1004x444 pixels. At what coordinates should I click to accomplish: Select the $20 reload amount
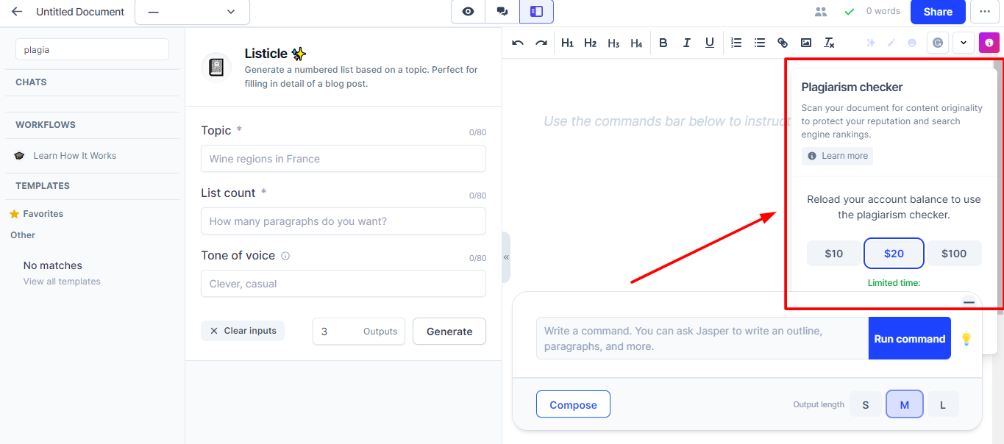point(894,254)
